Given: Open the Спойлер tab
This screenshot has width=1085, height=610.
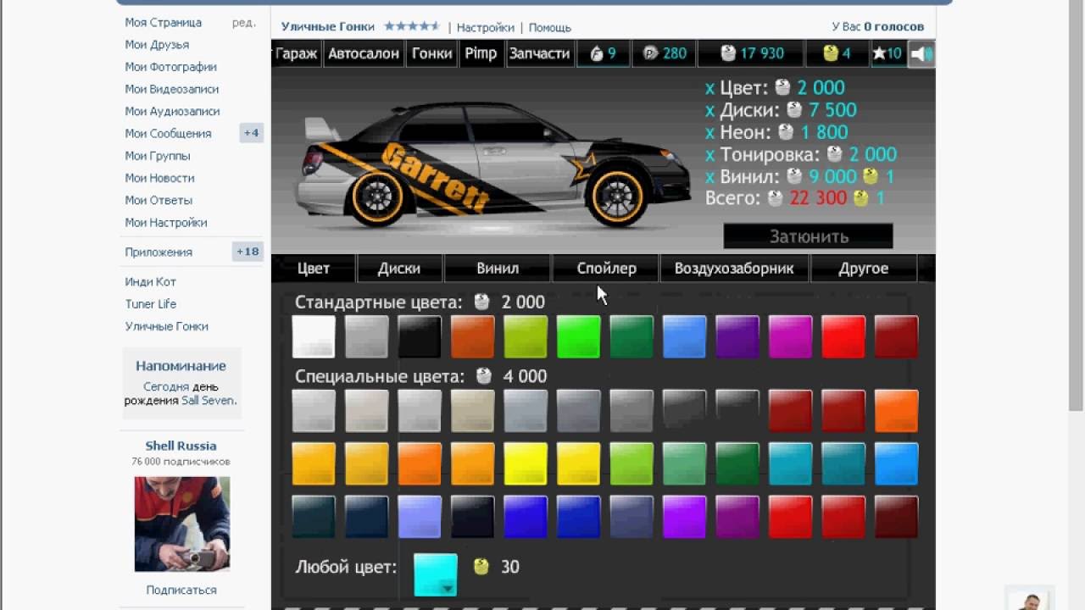Looking at the screenshot, I should click(606, 269).
